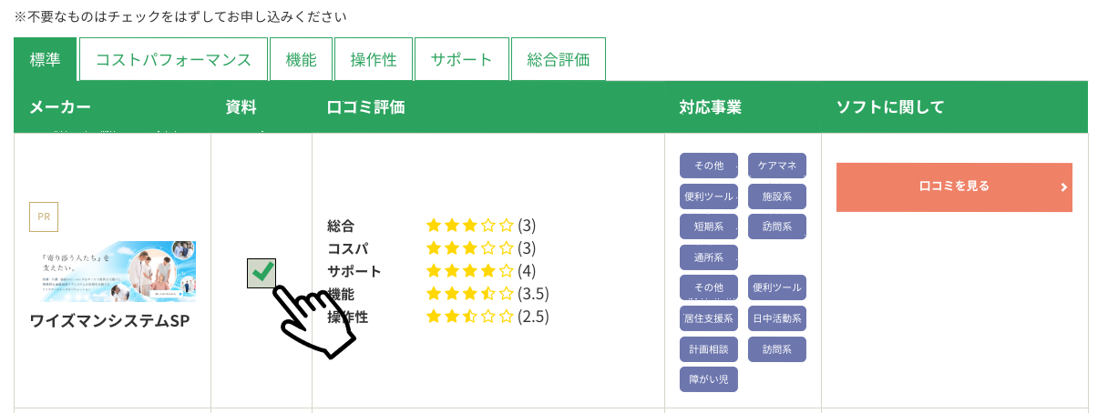Viewport: 1118px width, 413px height.
Task: Click the 障がい児 tag
Action: pos(709,379)
